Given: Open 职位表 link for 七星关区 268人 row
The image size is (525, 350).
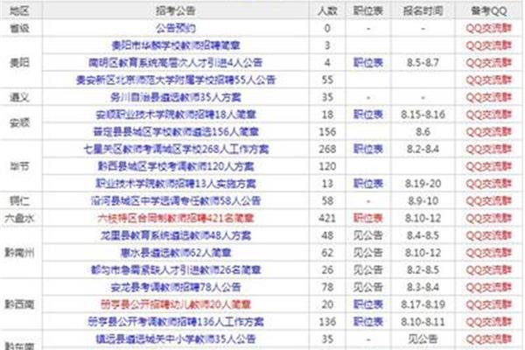Looking at the screenshot, I should pyautogui.click(x=368, y=149).
